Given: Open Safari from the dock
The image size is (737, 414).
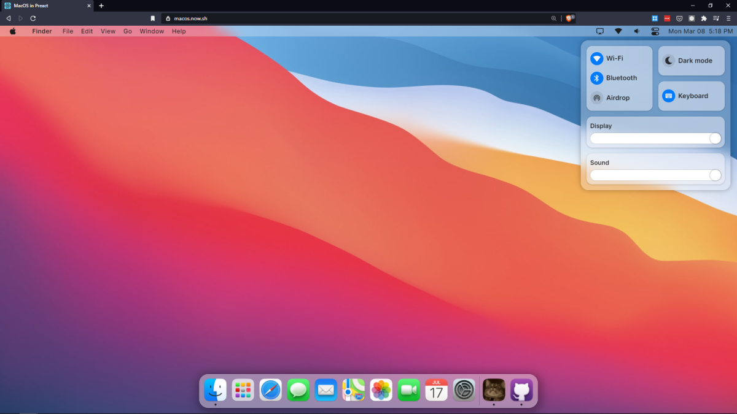Looking at the screenshot, I should click(x=270, y=390).
